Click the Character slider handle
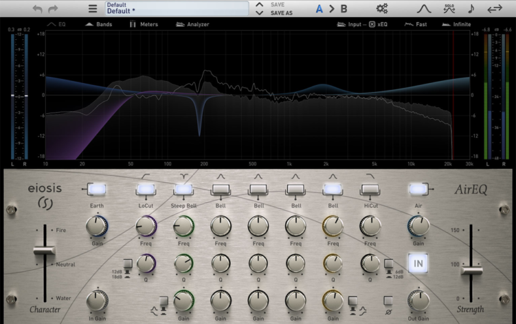Viewport: 516px width, 324px height. point(44,251)
